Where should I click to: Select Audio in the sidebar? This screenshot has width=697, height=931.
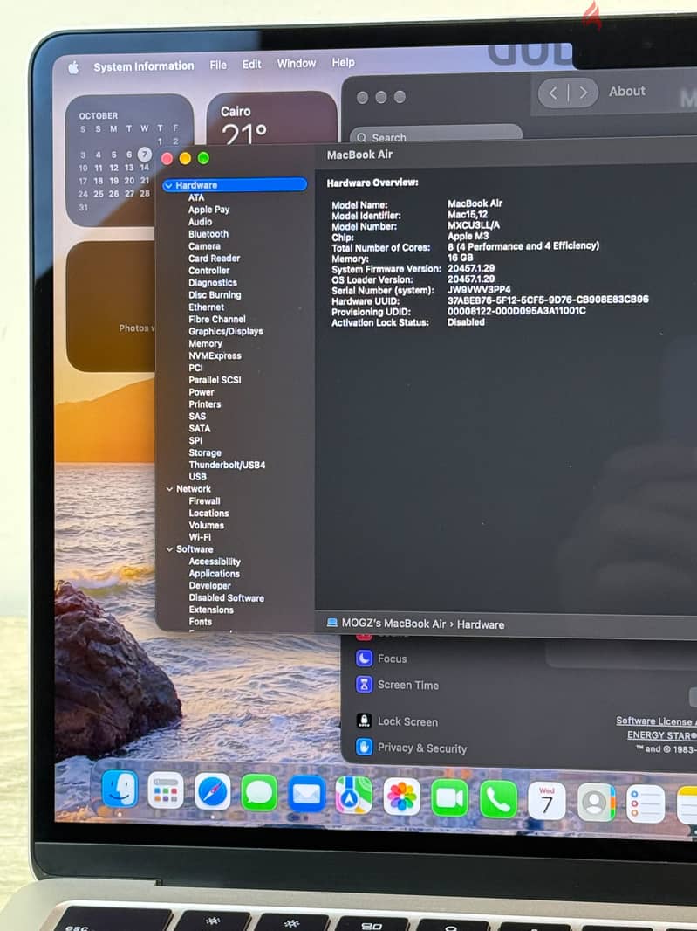point(200,222)
